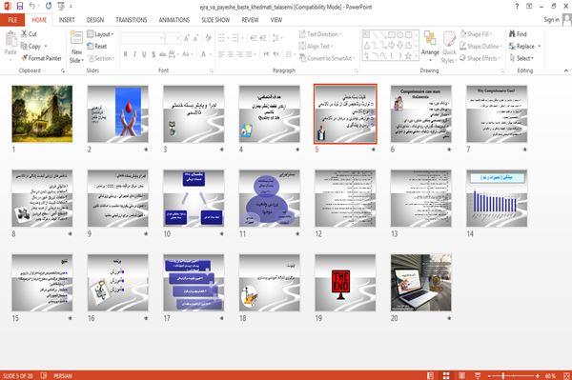Collapse the ribbon with the chevron

coord(565,70)
